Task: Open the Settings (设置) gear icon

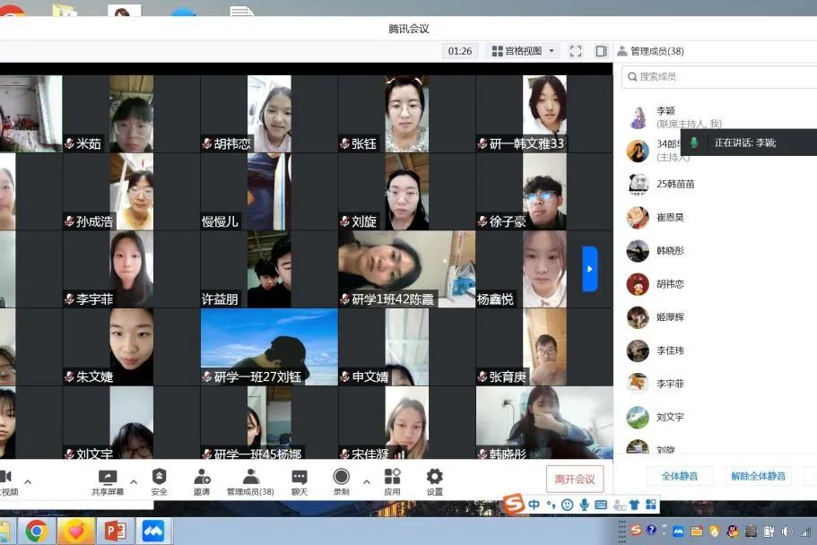Action: point(434,481)
